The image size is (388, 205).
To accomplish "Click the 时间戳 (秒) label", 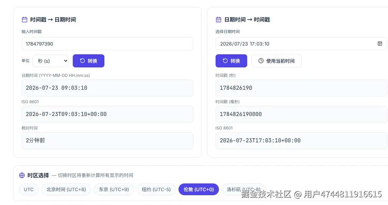I will click(x=225, y=75).
